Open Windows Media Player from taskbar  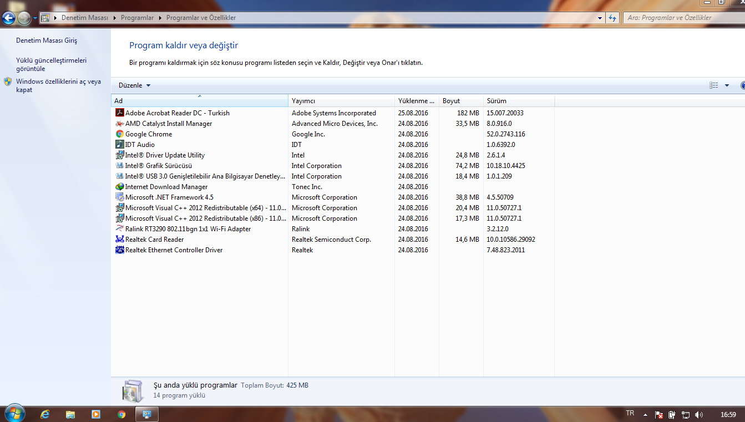click(x=96, y=414)
